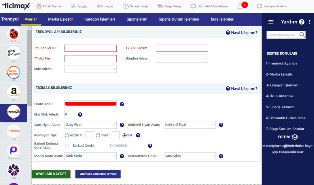Screen dimensions: 314x185
Task: Open 1-Trendyol Ayarları support topic
Action: pyautogui.click(x=281, y=63)
